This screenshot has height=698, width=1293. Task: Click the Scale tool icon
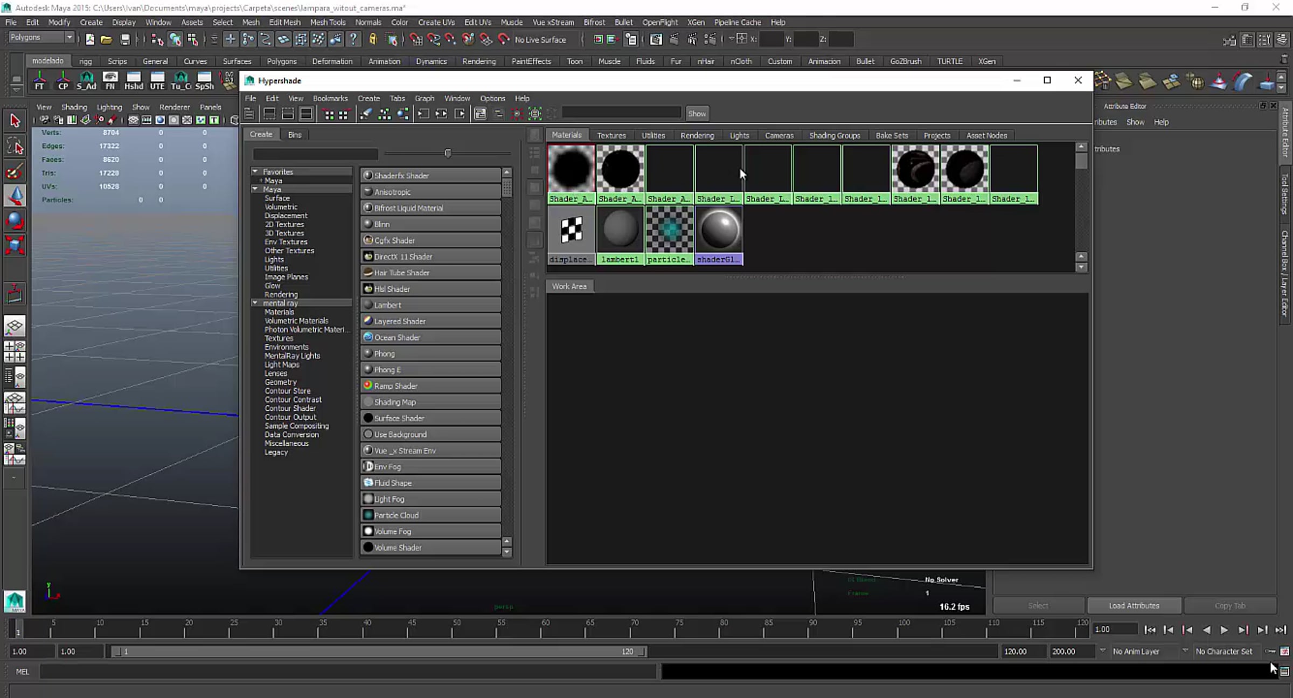pos(15,246)
